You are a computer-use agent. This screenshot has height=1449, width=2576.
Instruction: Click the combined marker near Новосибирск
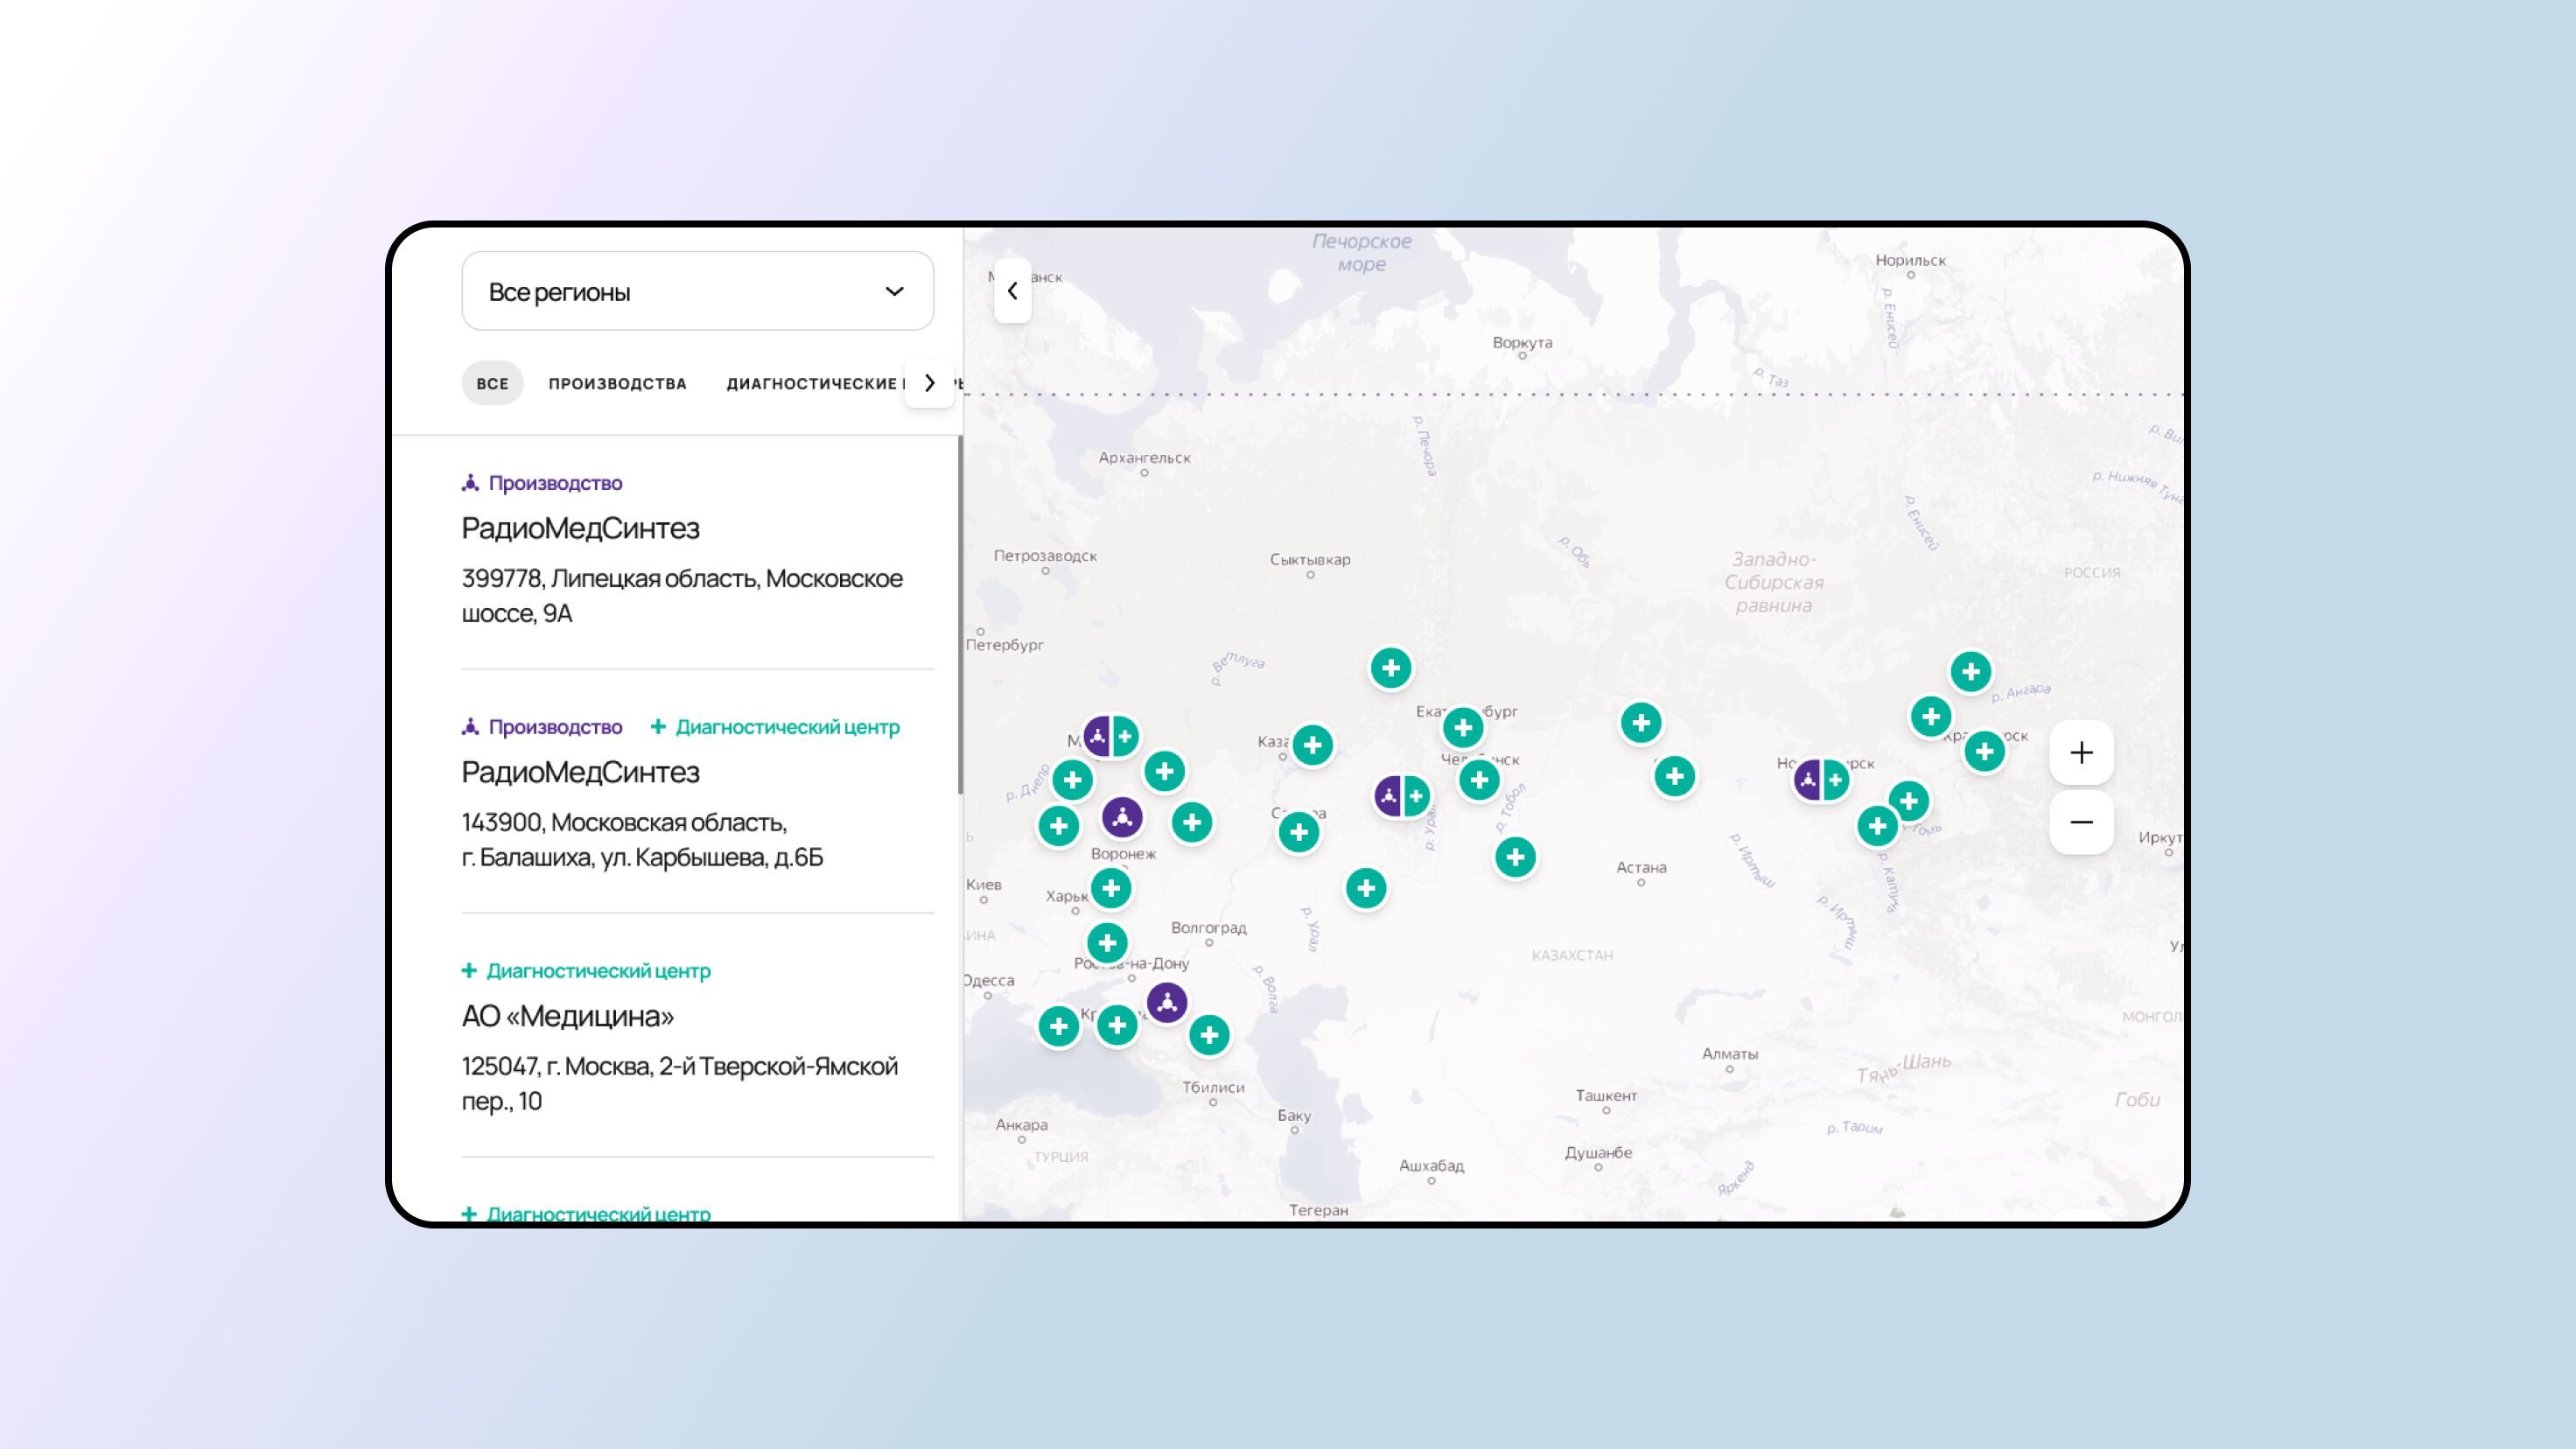(1821, 780)
